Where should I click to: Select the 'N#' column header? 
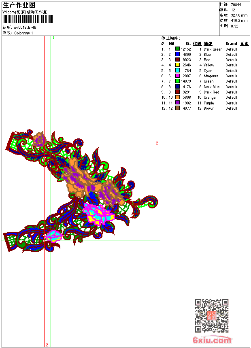click(172, 44)
